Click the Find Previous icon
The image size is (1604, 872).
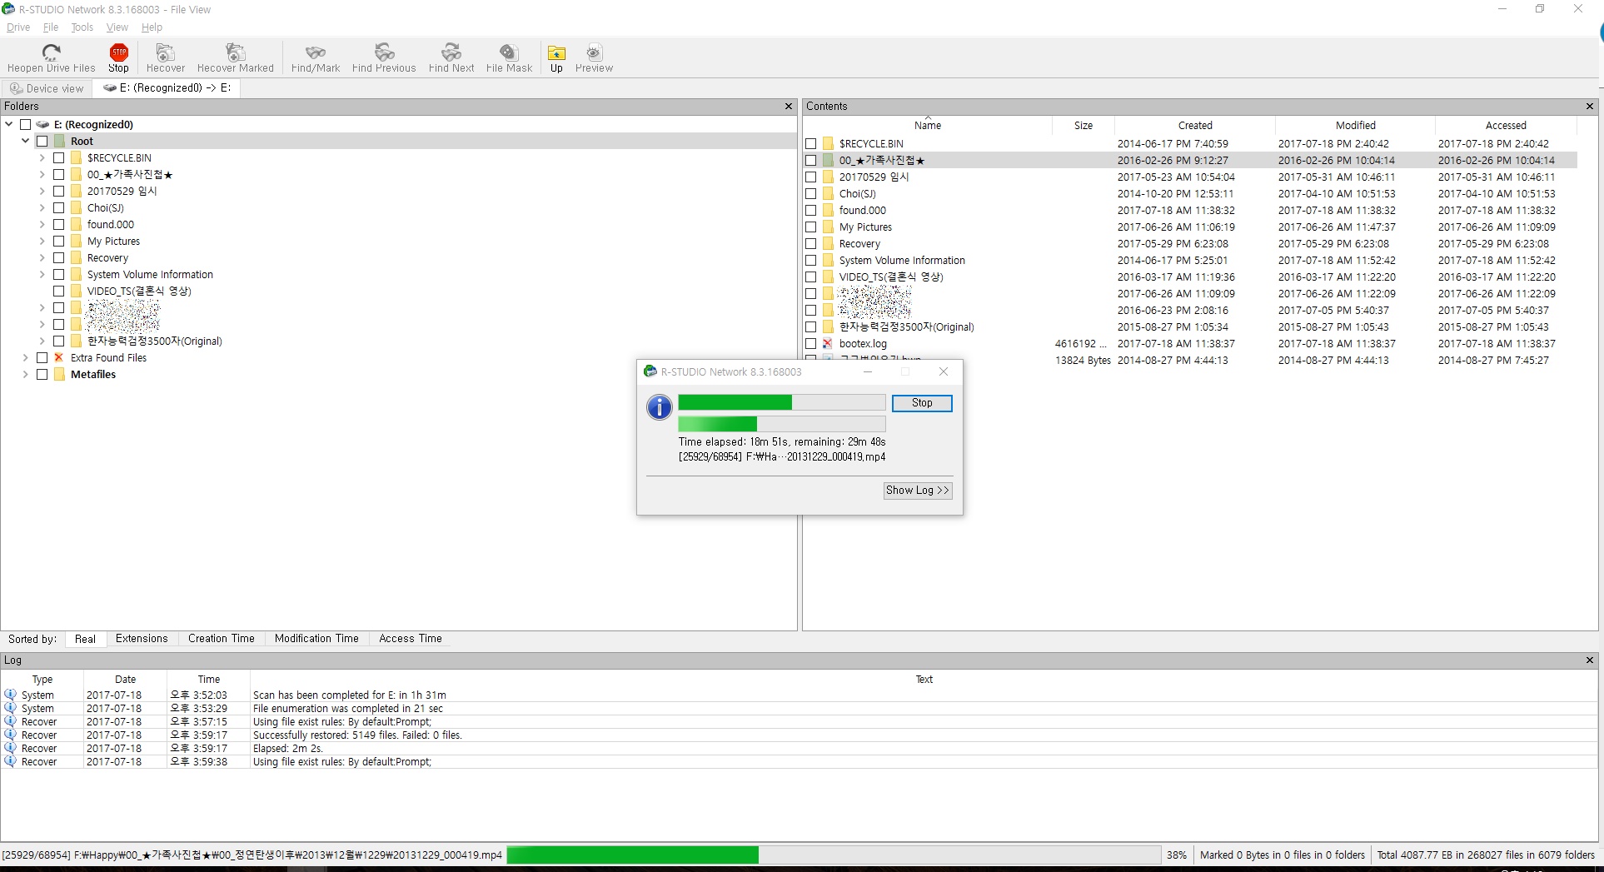[x=384, y=52]
